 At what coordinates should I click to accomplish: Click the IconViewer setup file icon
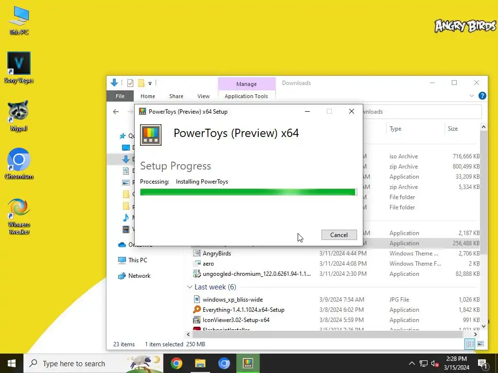coord(197,320)
